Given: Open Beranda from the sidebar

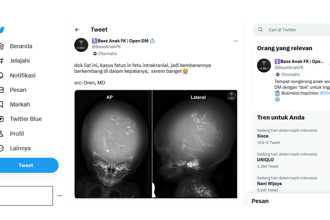Looking at the screenshot, I should pos(21,46).
